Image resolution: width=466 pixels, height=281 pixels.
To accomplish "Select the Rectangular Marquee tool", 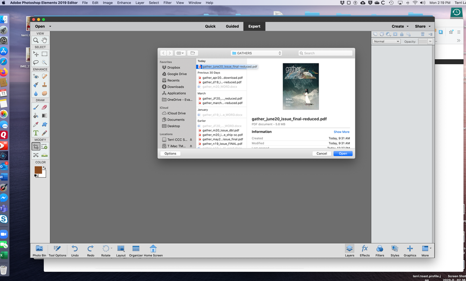I will (45, 54).
